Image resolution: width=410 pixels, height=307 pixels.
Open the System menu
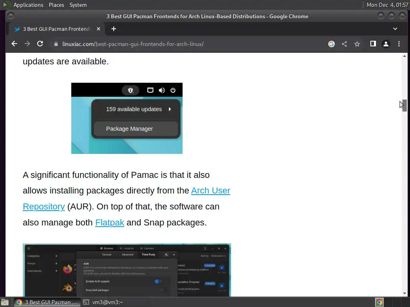click(78, 5)
